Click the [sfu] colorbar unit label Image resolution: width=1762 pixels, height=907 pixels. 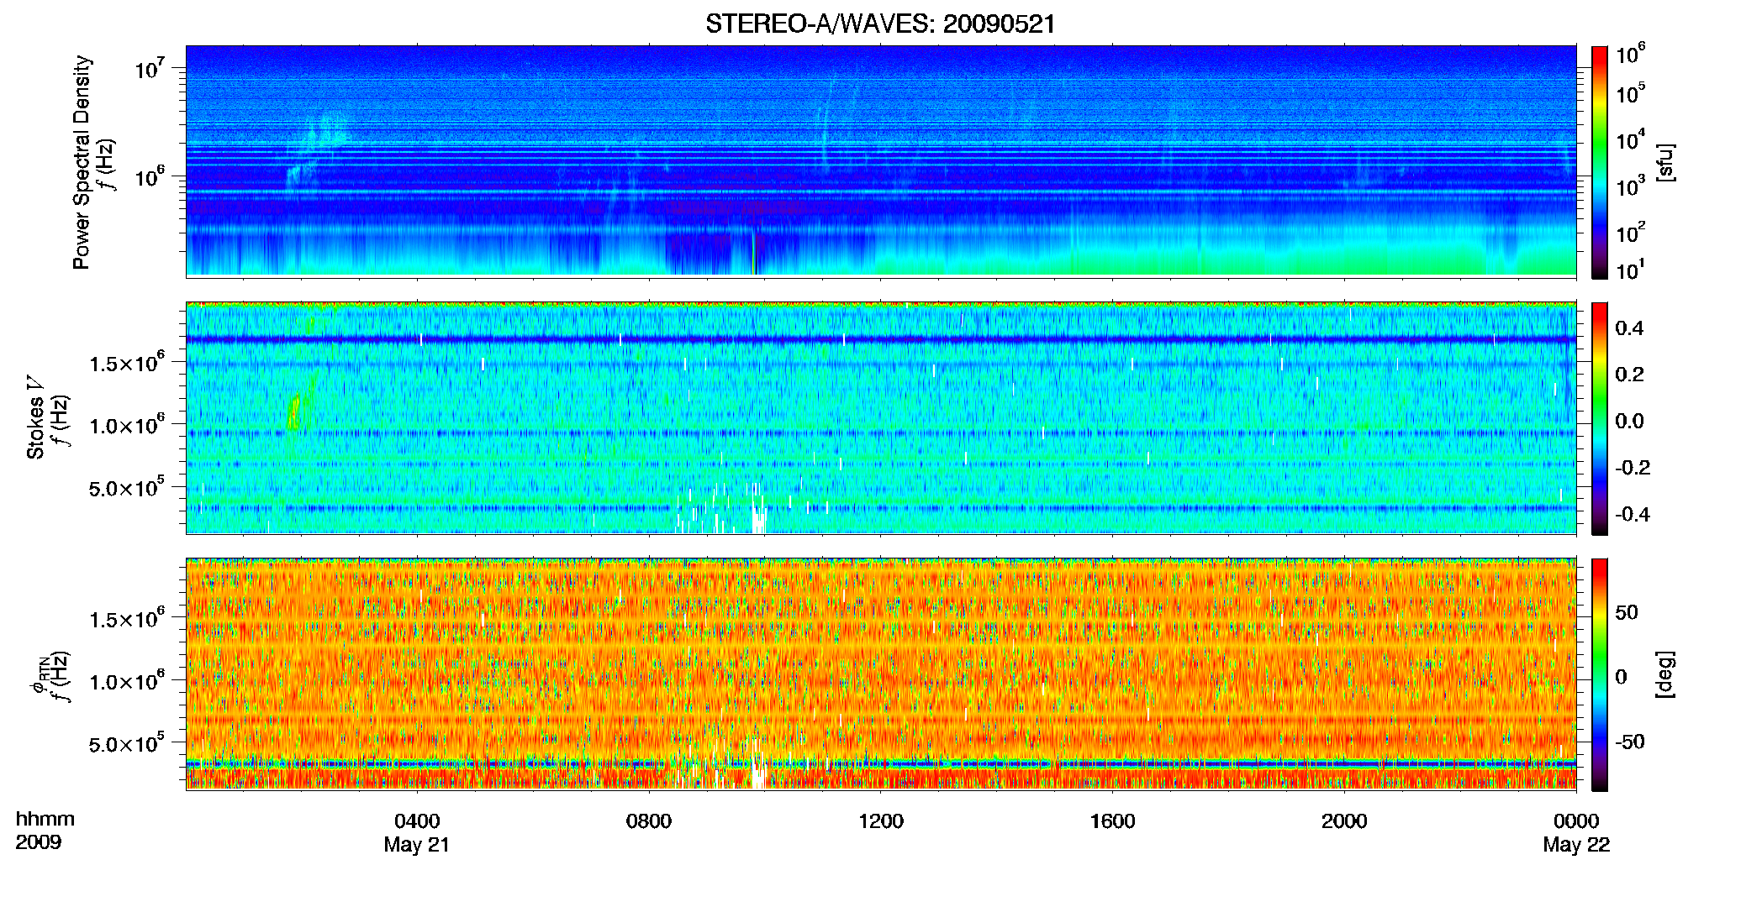(x=1665, y=162)
